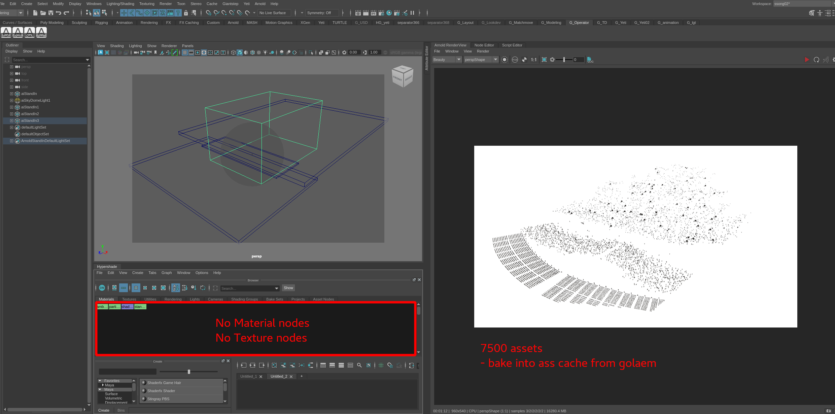Click the Show button in Hypershade browser
Image resolution: width=835 pixels, height=414 pixels.
[x=288, y=288]
